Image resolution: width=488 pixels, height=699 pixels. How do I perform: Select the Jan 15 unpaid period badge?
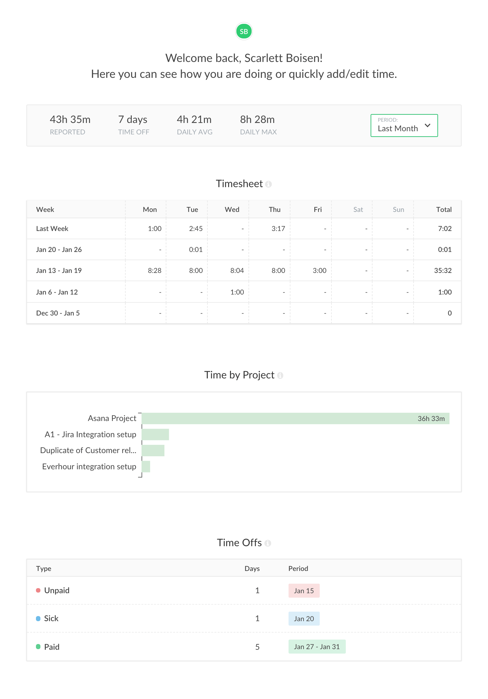(x=304, y=591)
